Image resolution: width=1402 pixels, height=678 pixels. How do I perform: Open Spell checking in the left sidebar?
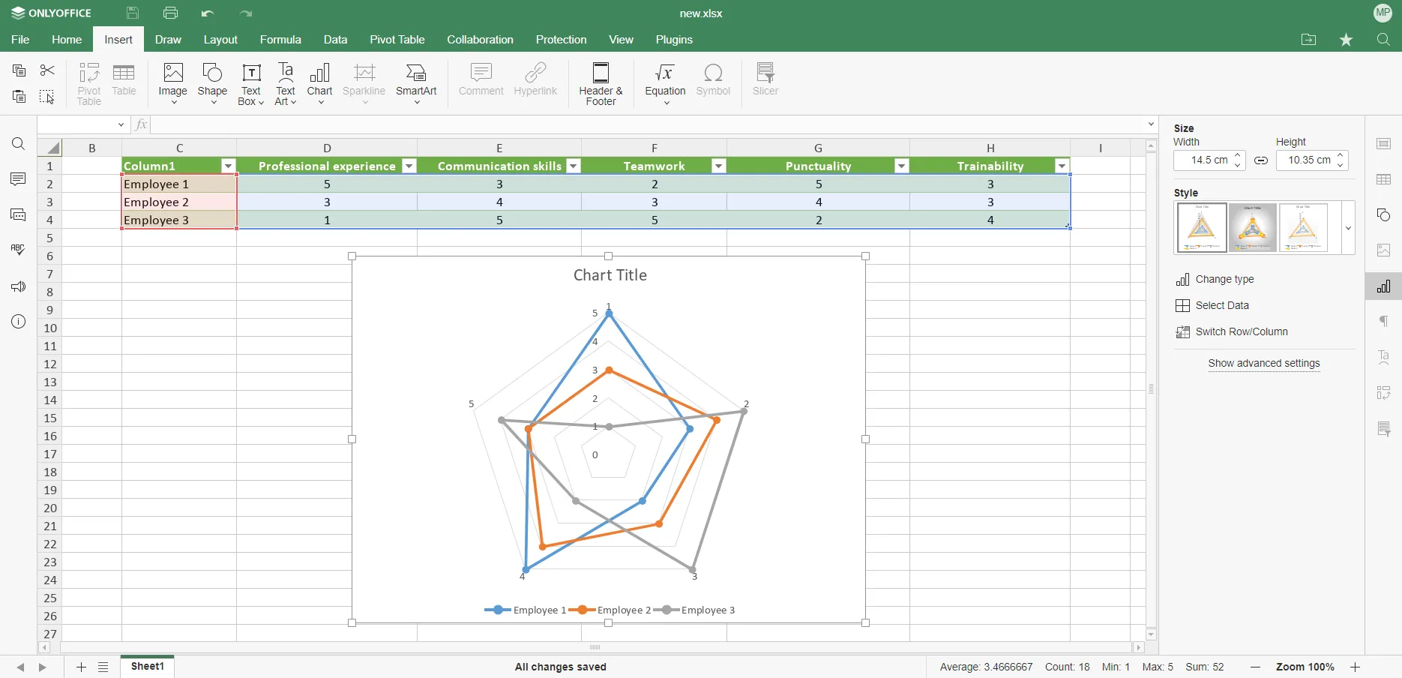tap(18, 250)
